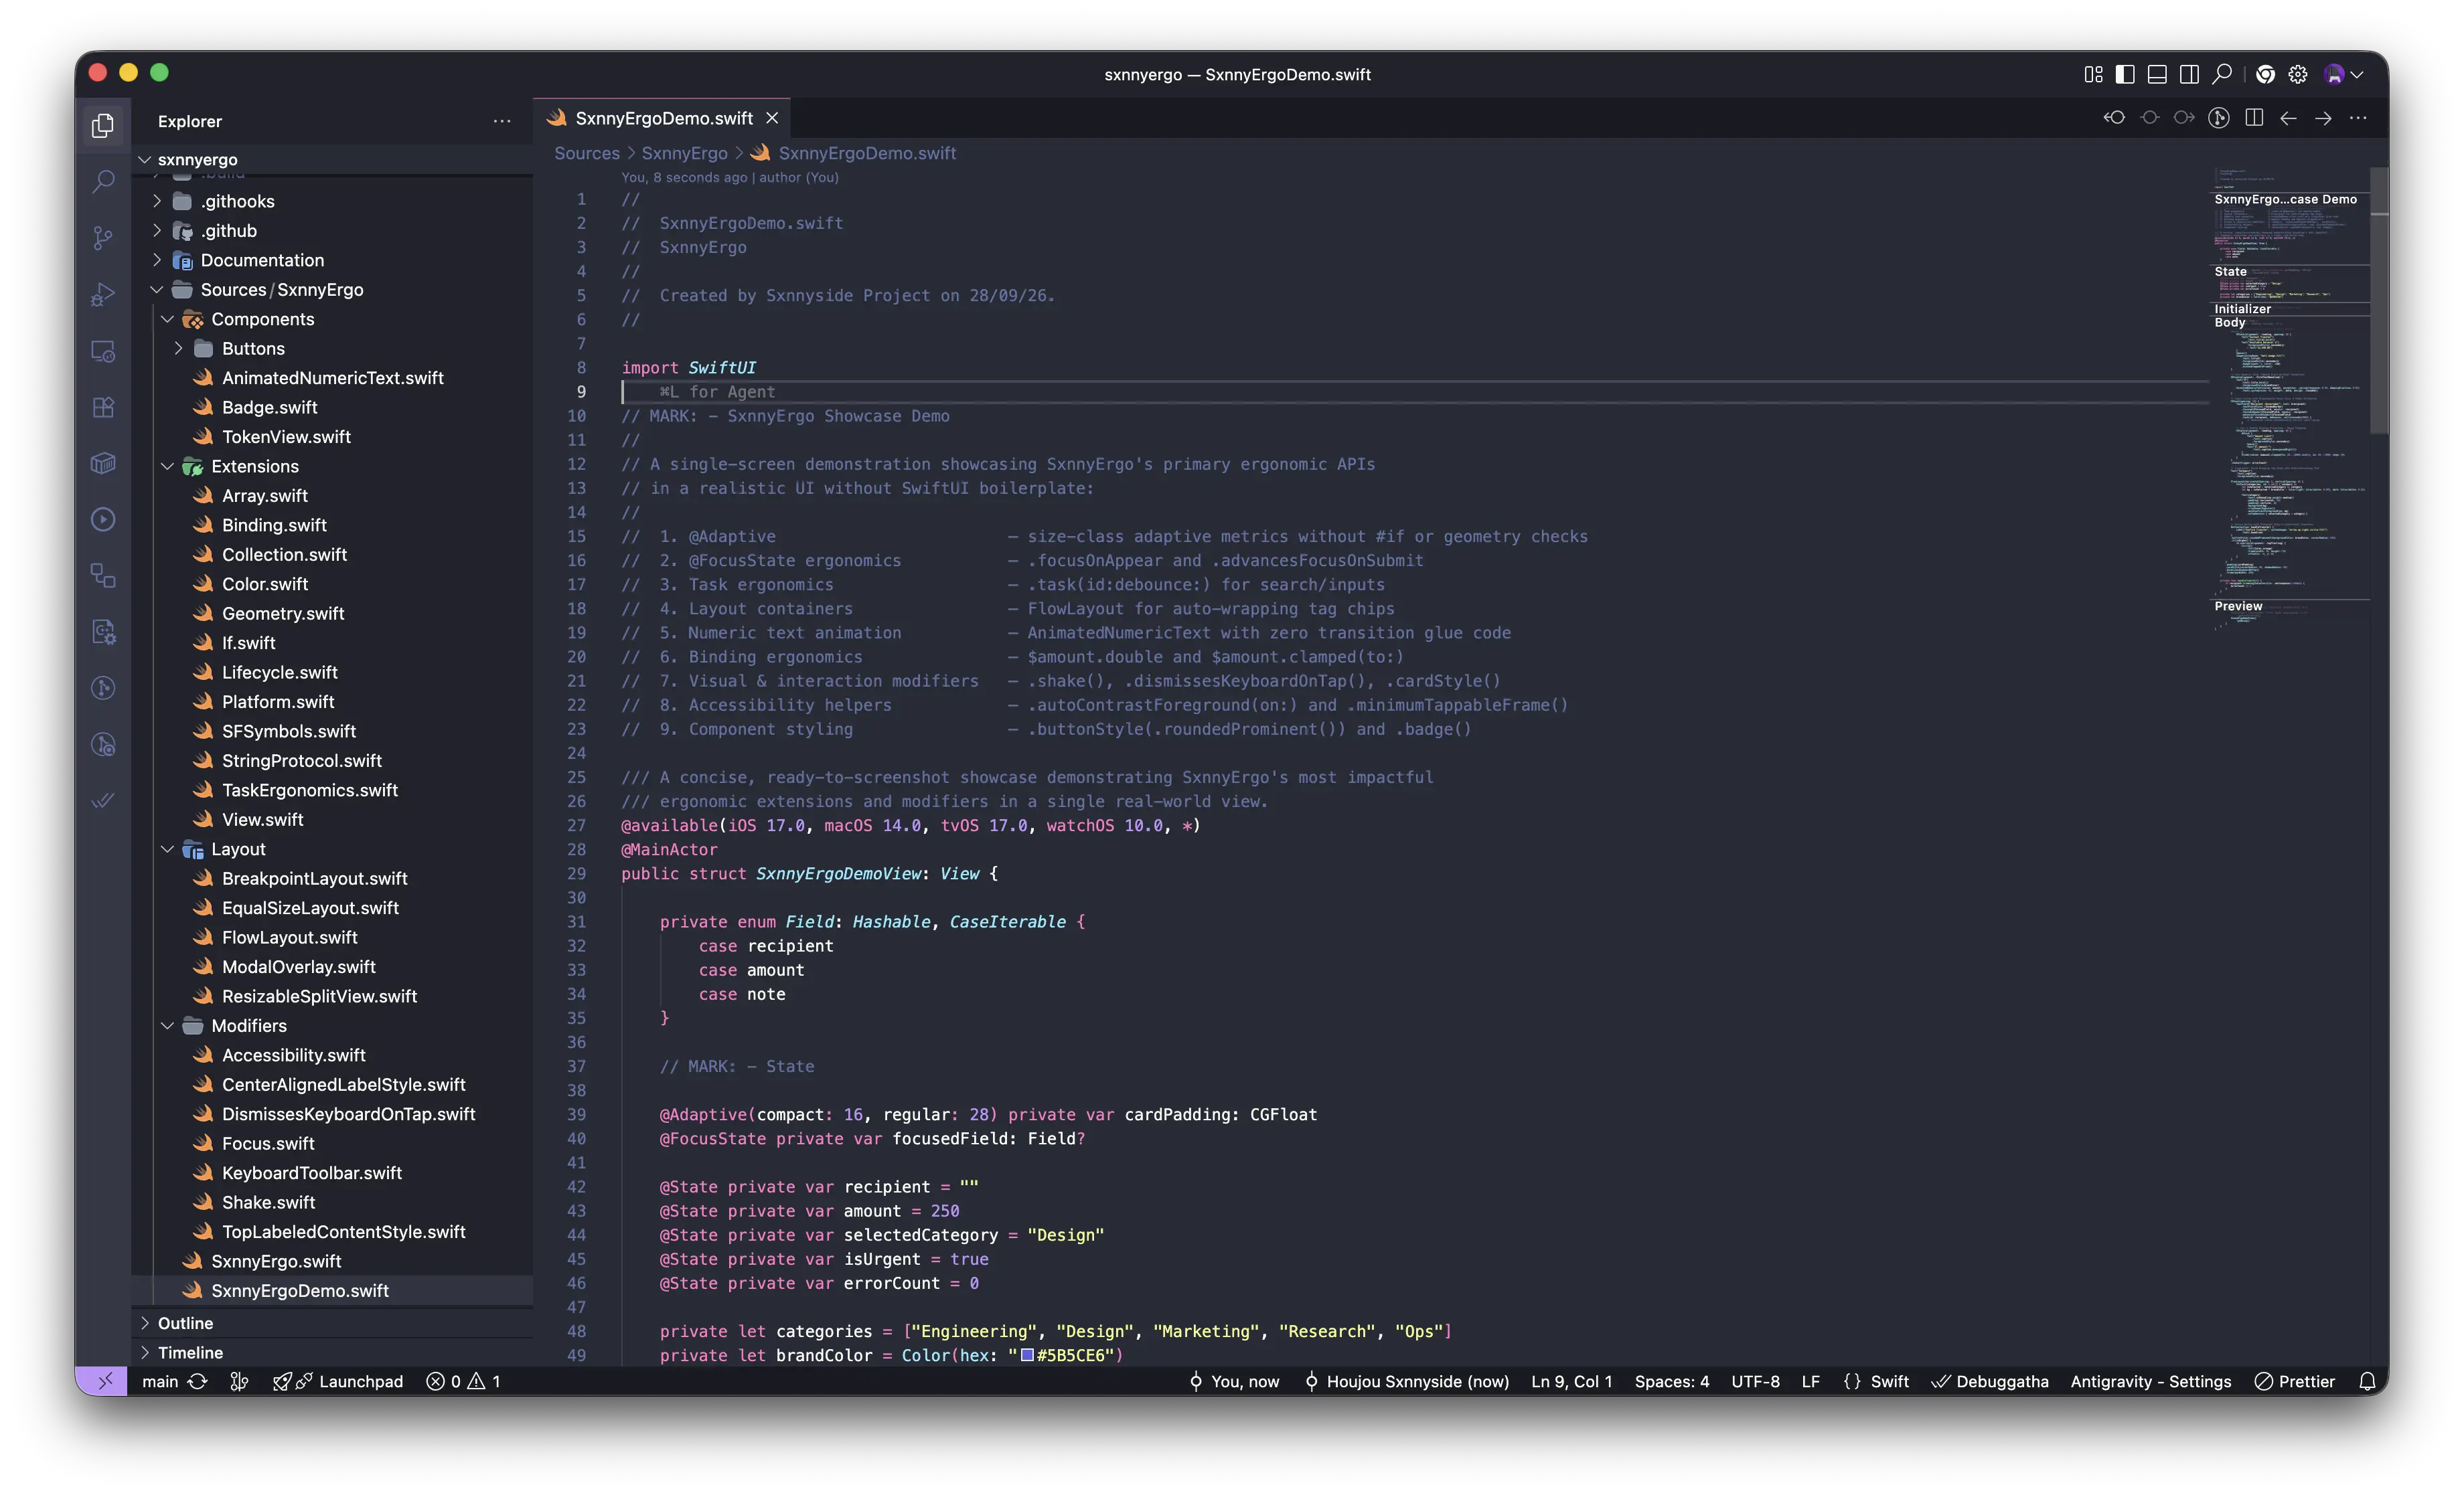The image size is (2464, 1495).
Task: Click the SxnnyErgo breadcrumb folder
Action: pos(684,153)
